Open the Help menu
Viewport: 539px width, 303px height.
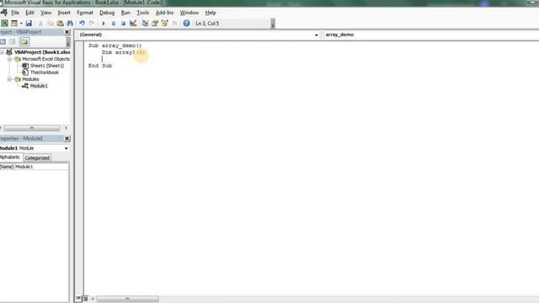pos(211,13)
